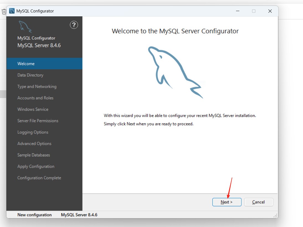Select the Welcome step in the sidebar
Screen dimensions: 303x227
coord(45,64)
